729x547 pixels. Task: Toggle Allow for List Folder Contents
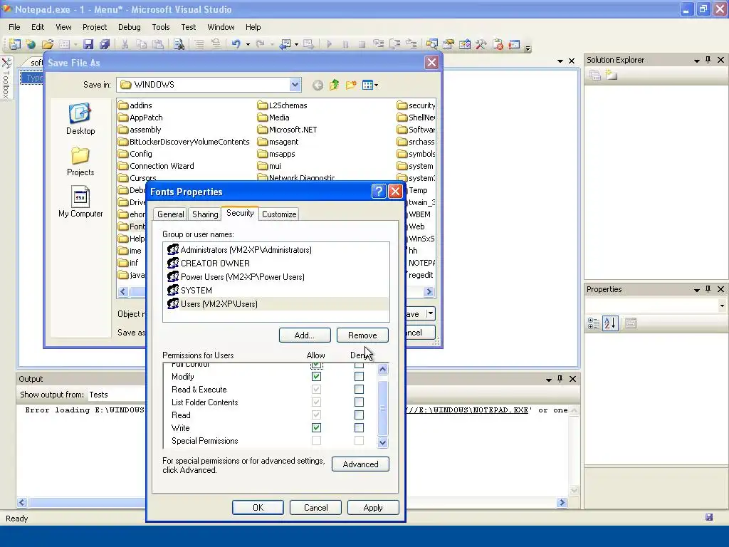tap(316, 402)
